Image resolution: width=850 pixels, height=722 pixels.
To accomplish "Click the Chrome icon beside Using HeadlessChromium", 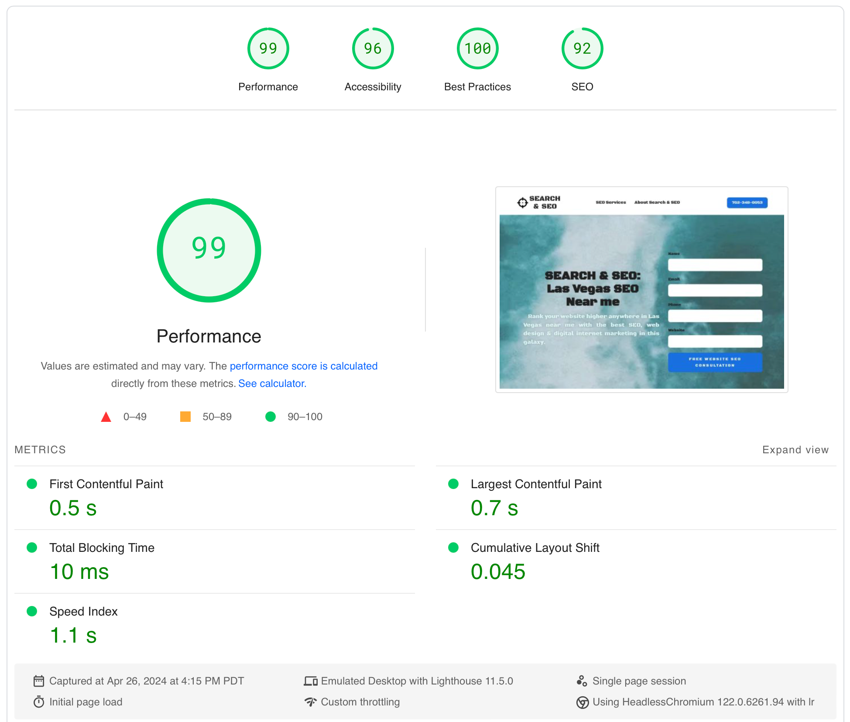I will tap(582, 702).
